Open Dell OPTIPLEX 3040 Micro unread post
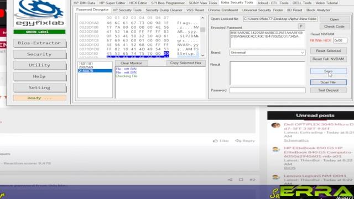This screenshot has width=354, height=199. 319,127
